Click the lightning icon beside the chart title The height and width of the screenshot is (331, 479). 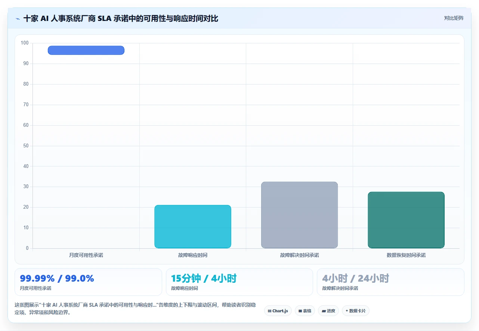[x=18, y=18]
